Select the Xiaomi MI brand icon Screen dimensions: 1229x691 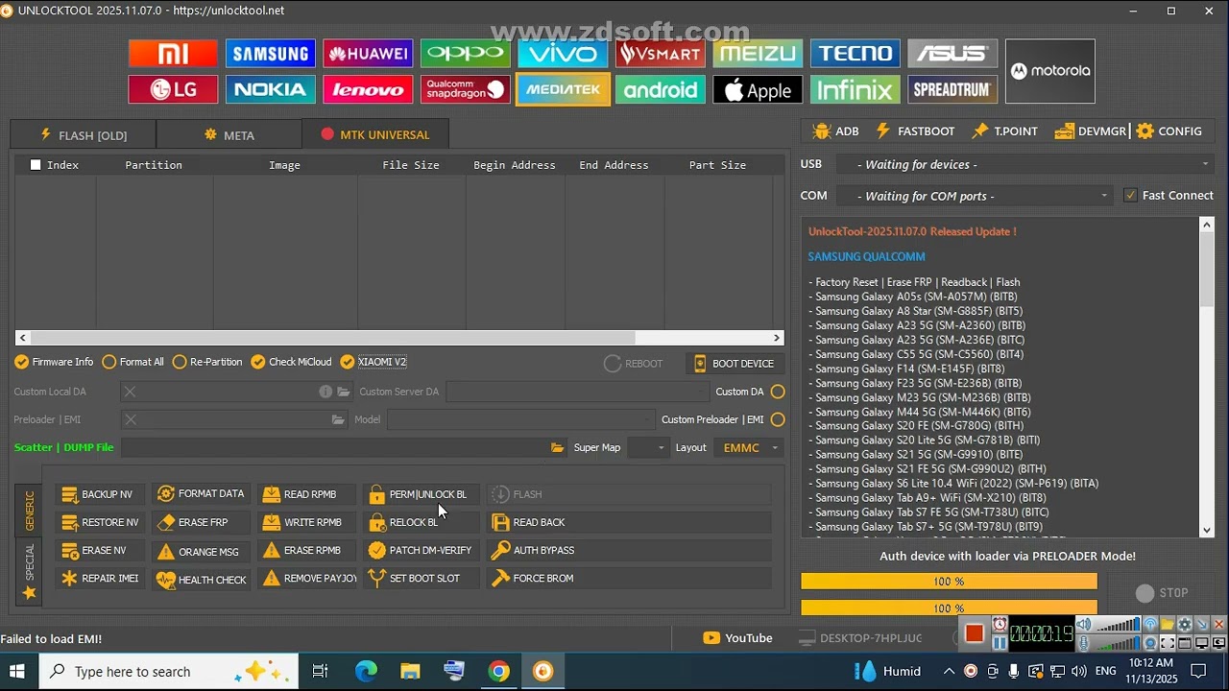pyautogui.click(x=174, y=54)
